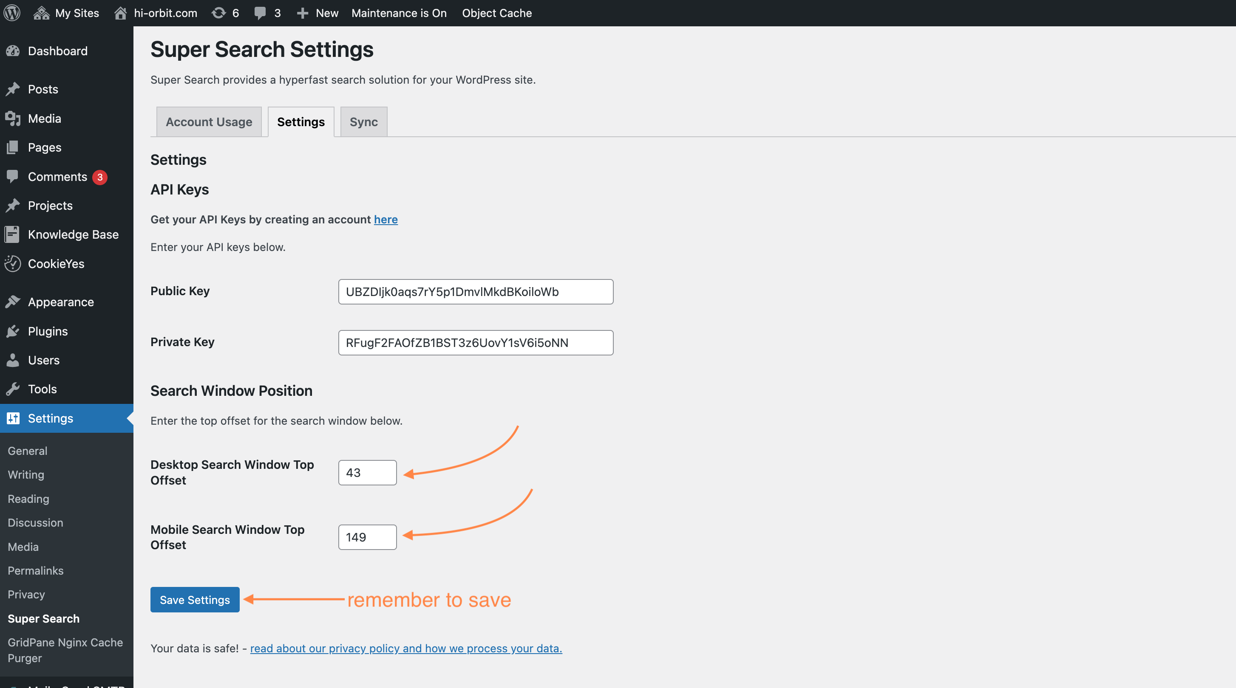1236x688 pixels.
Task: Follow the 'here' account creation link
Action: [x=386, y=219]
